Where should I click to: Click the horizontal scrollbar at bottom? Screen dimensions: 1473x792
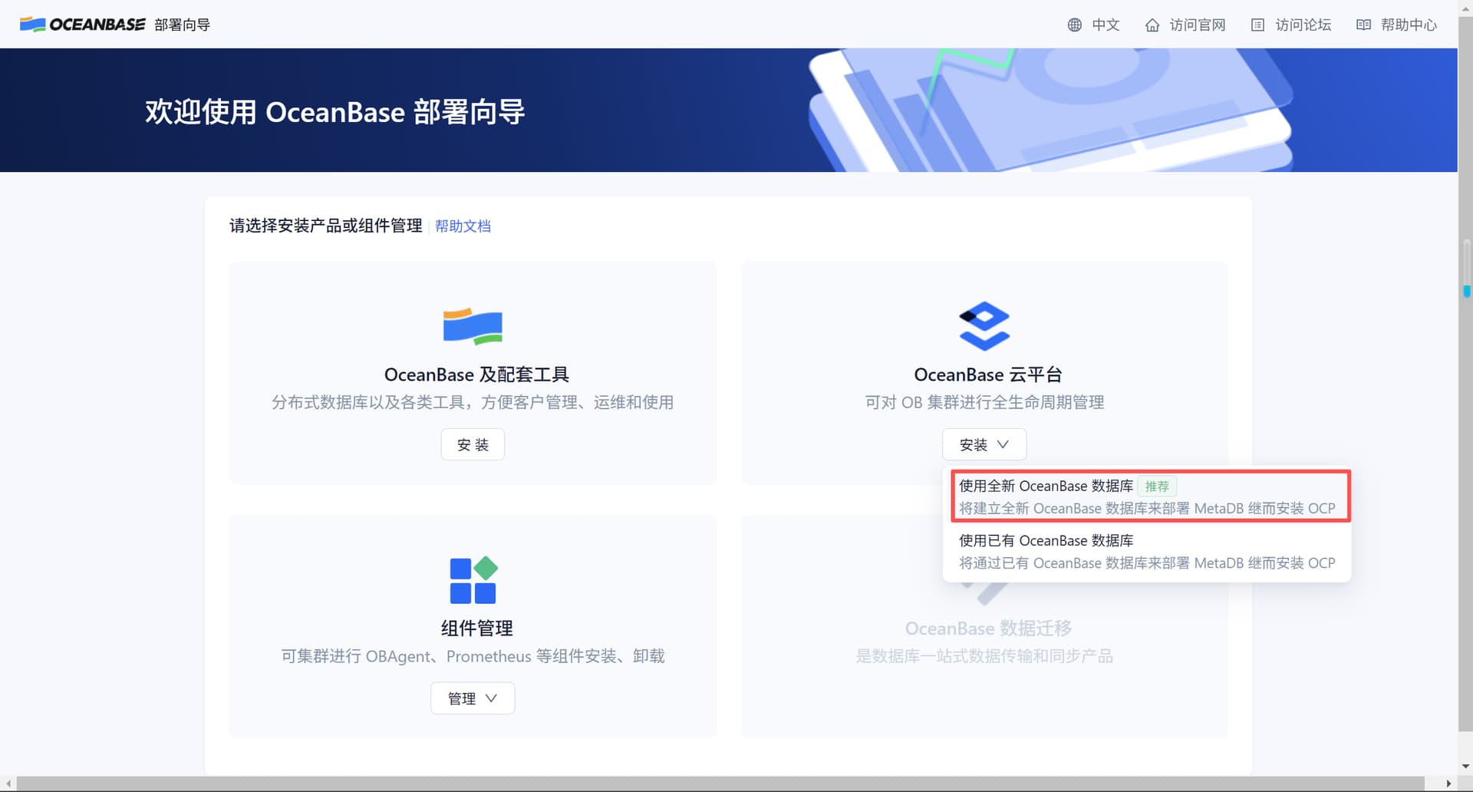pyautogui.click(x=720, y=784)
